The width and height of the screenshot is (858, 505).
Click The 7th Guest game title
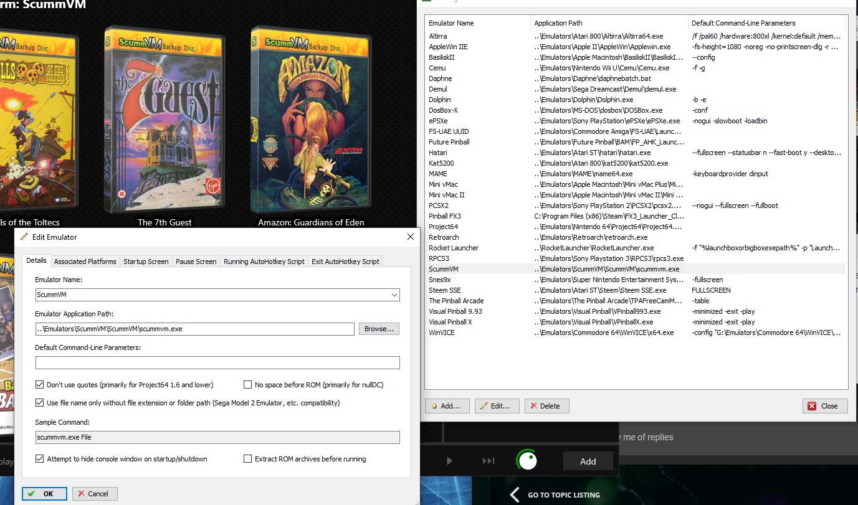tap(164, 222)
